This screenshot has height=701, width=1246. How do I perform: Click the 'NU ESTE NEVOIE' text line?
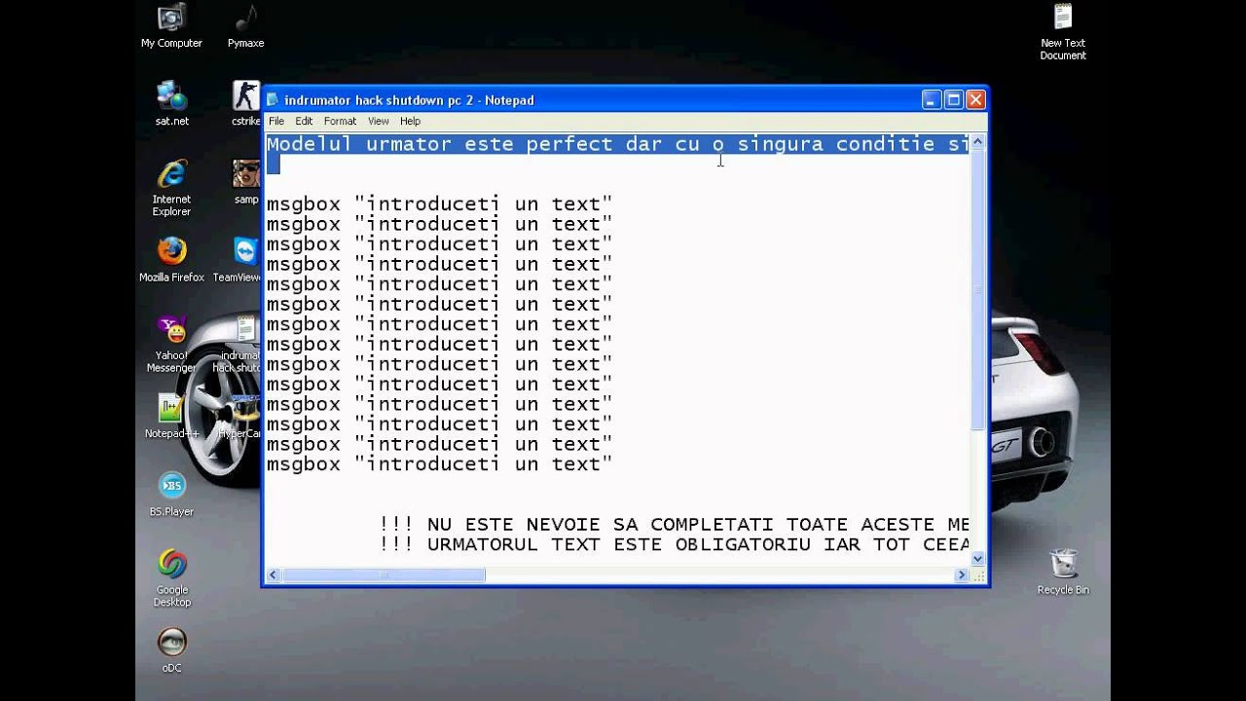point(674,524)
